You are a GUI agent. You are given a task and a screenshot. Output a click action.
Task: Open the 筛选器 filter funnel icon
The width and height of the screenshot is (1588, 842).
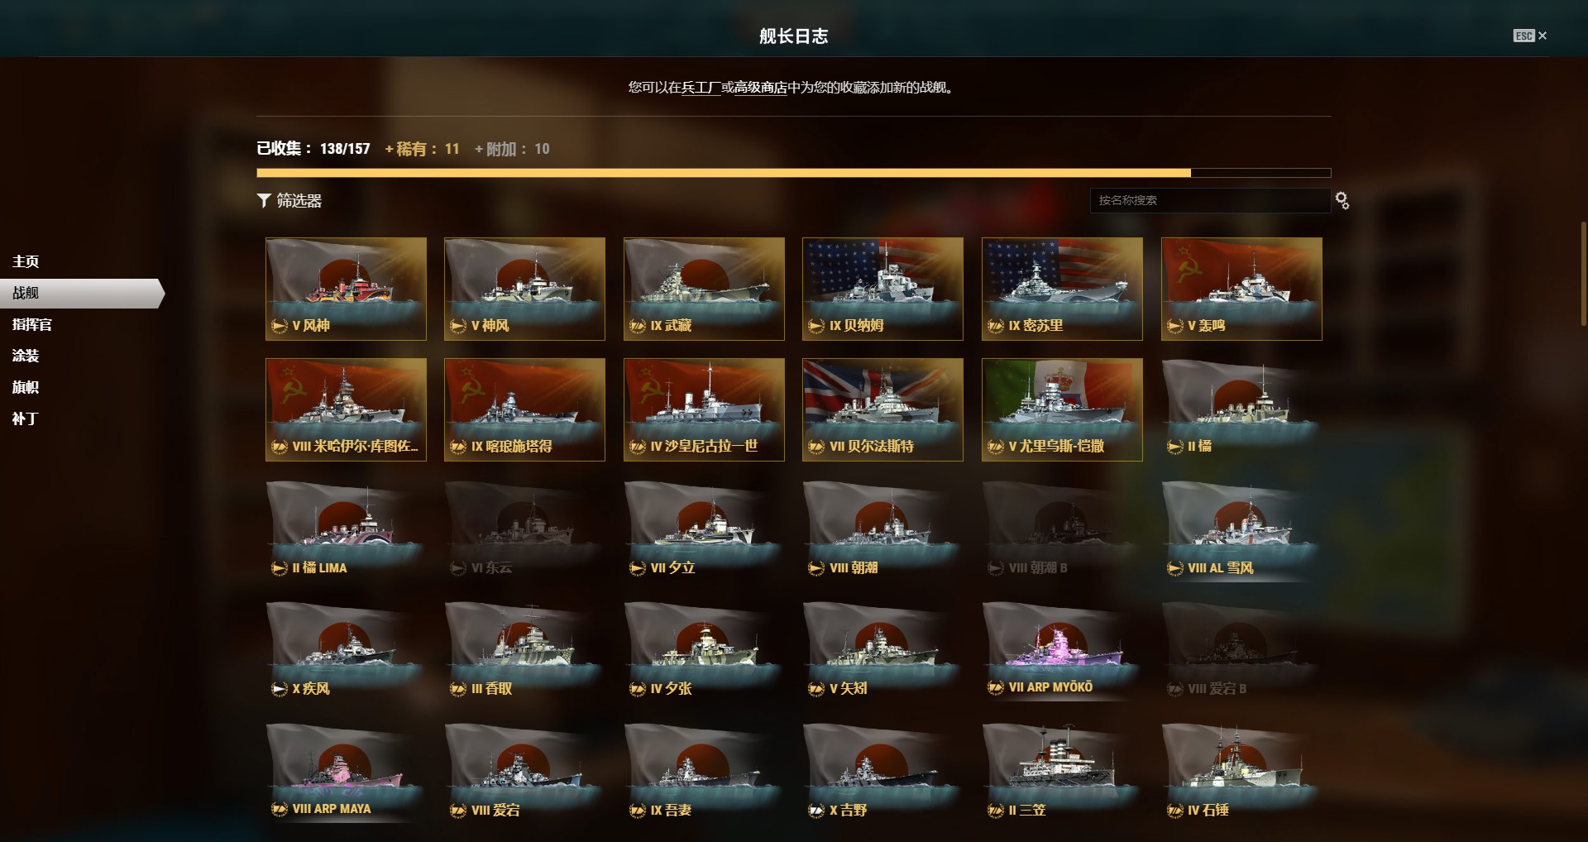264,200
